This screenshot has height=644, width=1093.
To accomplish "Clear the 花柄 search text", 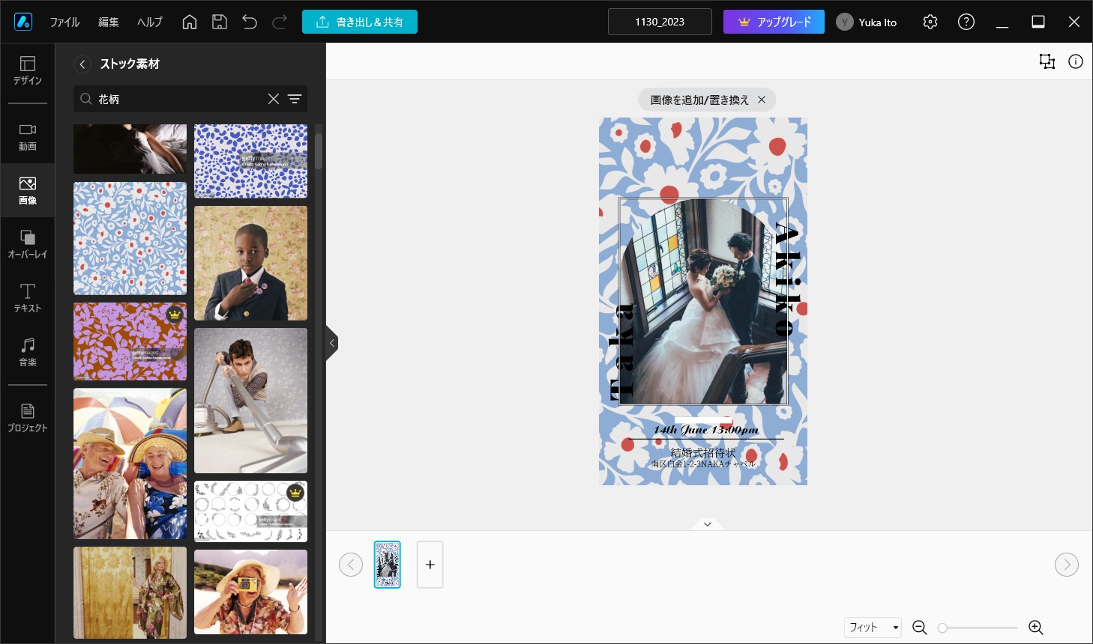I will pyautogui.click(x=274, y=99).
